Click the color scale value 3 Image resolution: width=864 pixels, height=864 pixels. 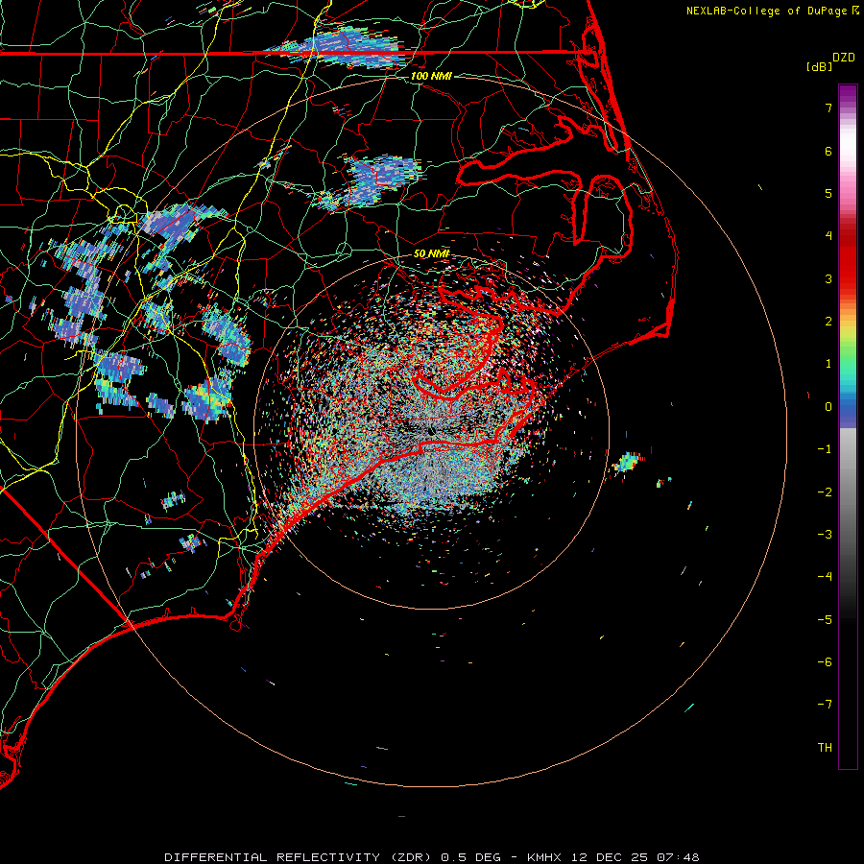pyautogui.click(x=828, y=278)
